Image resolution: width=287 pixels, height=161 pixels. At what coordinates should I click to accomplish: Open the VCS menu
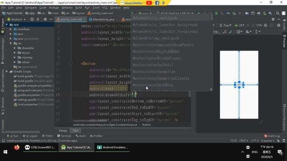[104, 8]
